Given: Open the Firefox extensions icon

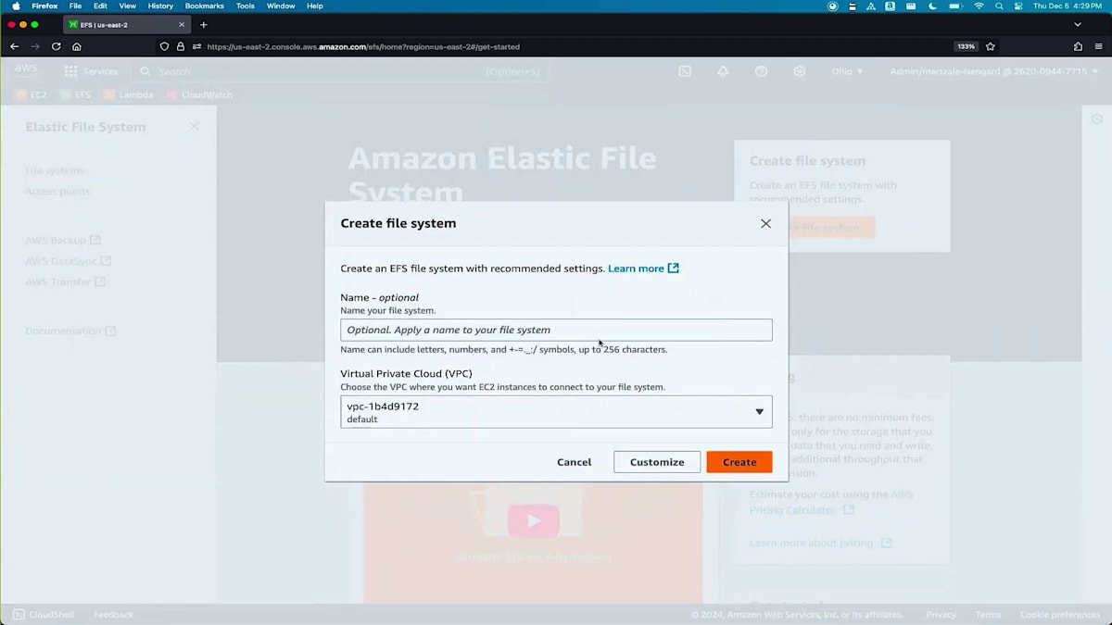Looking at the screenshot, I should [x=1078, y=46].
